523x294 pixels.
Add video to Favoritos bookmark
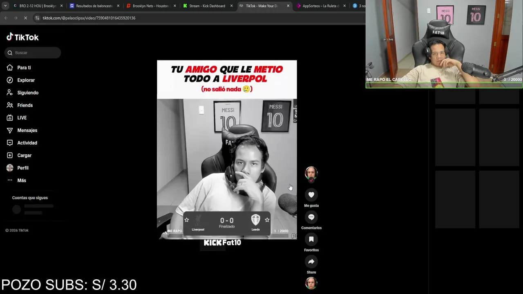(311, 239)
